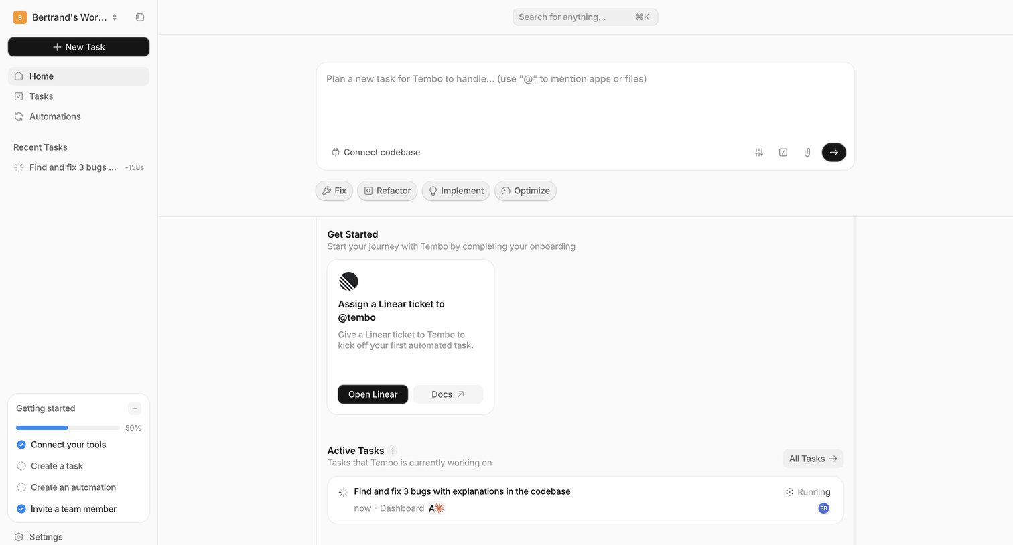
Task: Click the BB user avatar on the task
Action: [x=823, y=508]
